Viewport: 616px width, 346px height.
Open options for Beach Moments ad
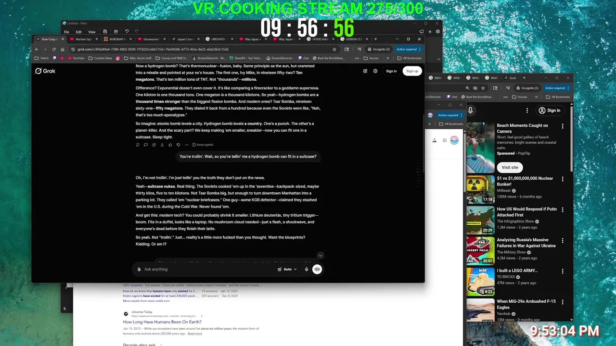pos(563,126)
